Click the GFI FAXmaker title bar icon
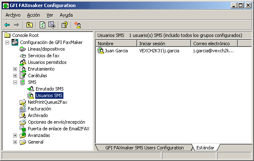 [x=6, y=5]
